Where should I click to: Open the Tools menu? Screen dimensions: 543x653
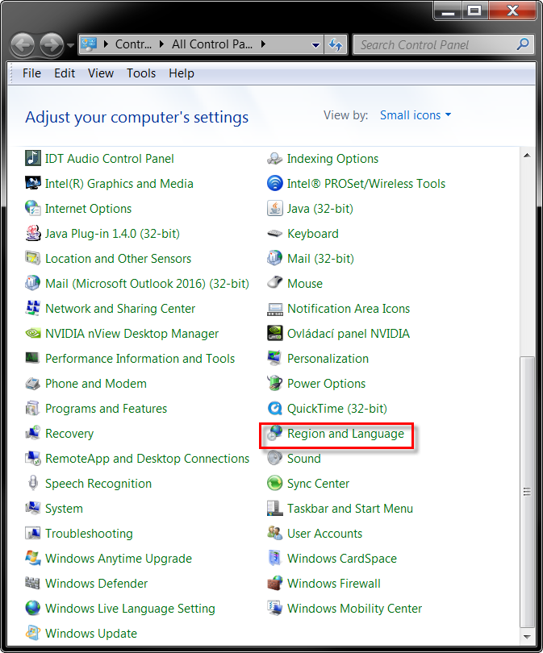[x=141, y=73]
